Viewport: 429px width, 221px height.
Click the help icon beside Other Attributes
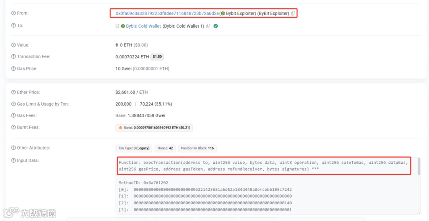click(14, 148)
